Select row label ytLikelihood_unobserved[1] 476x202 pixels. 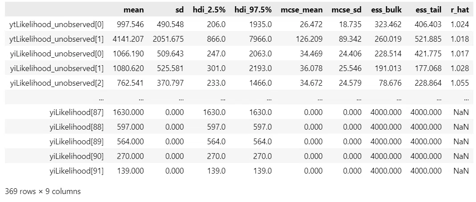pyautogui.click(x=57, y=39)
